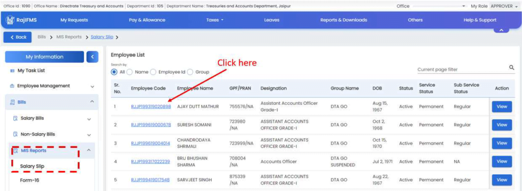Expand the Non-Salary Bills chevron
522x191 pixels.
89,135
